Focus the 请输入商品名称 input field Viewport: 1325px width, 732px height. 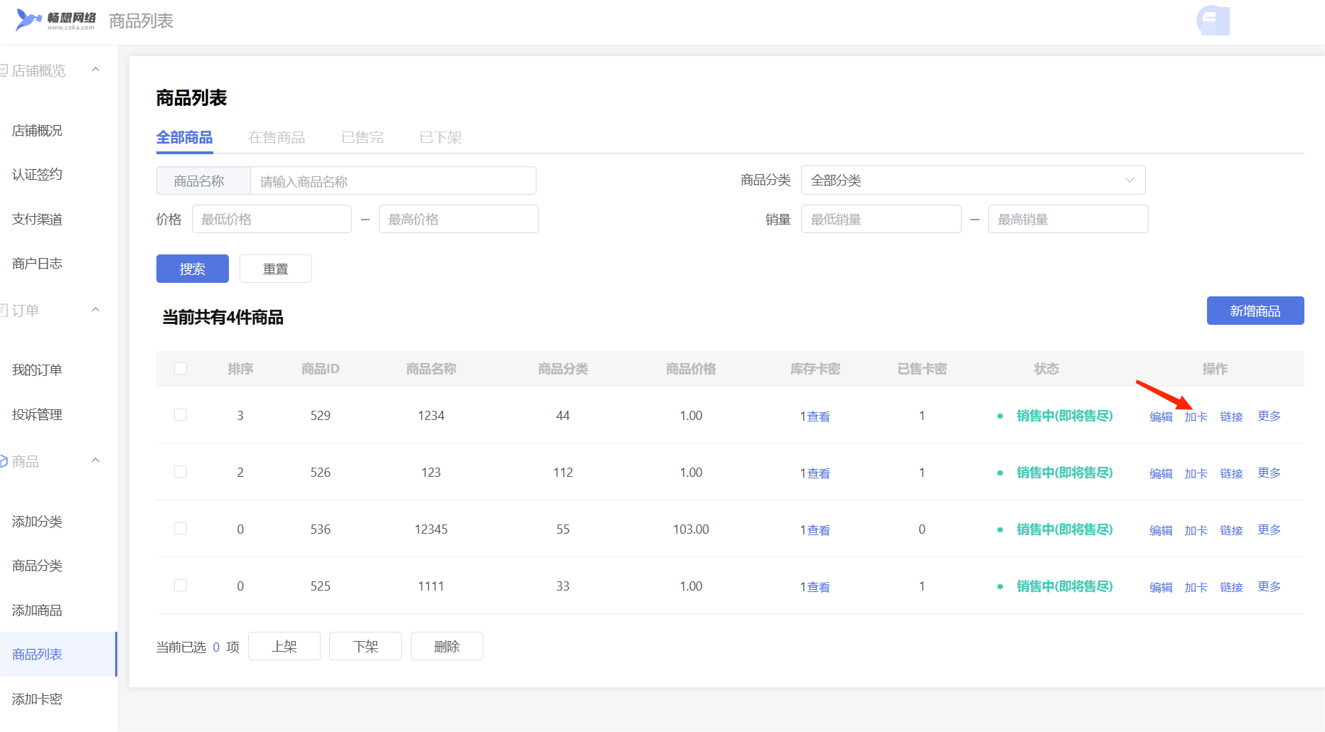(x=393, y=181)
